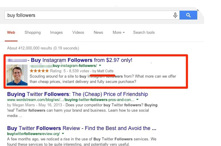Click the Matt Cutts author link
221x146 pixels.
point(105,71)
